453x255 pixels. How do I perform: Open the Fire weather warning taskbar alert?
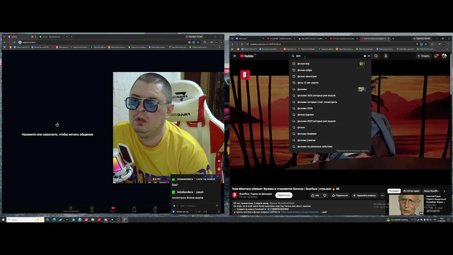click(x=397, y=220)
